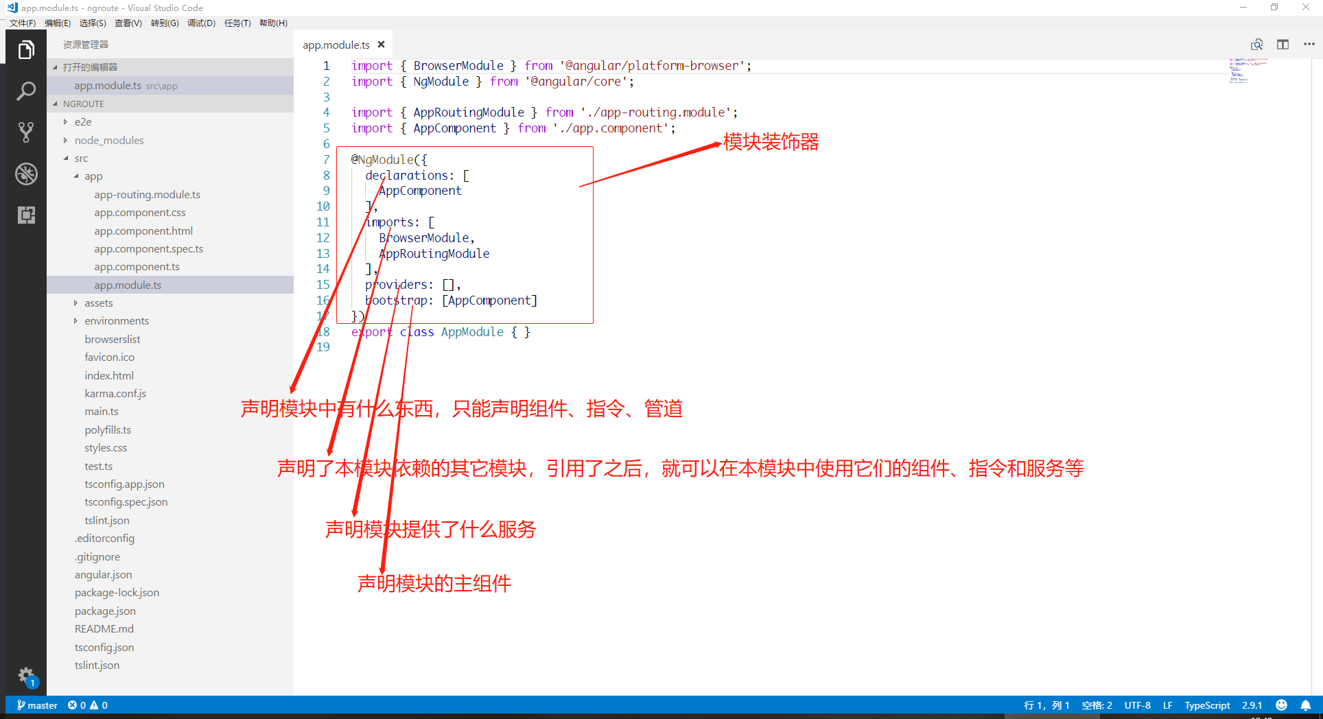The height and width of the screenshot is (719, 1323).
Task: Click the Open Changes editor icon
Action: click(x=1256, y=45)
